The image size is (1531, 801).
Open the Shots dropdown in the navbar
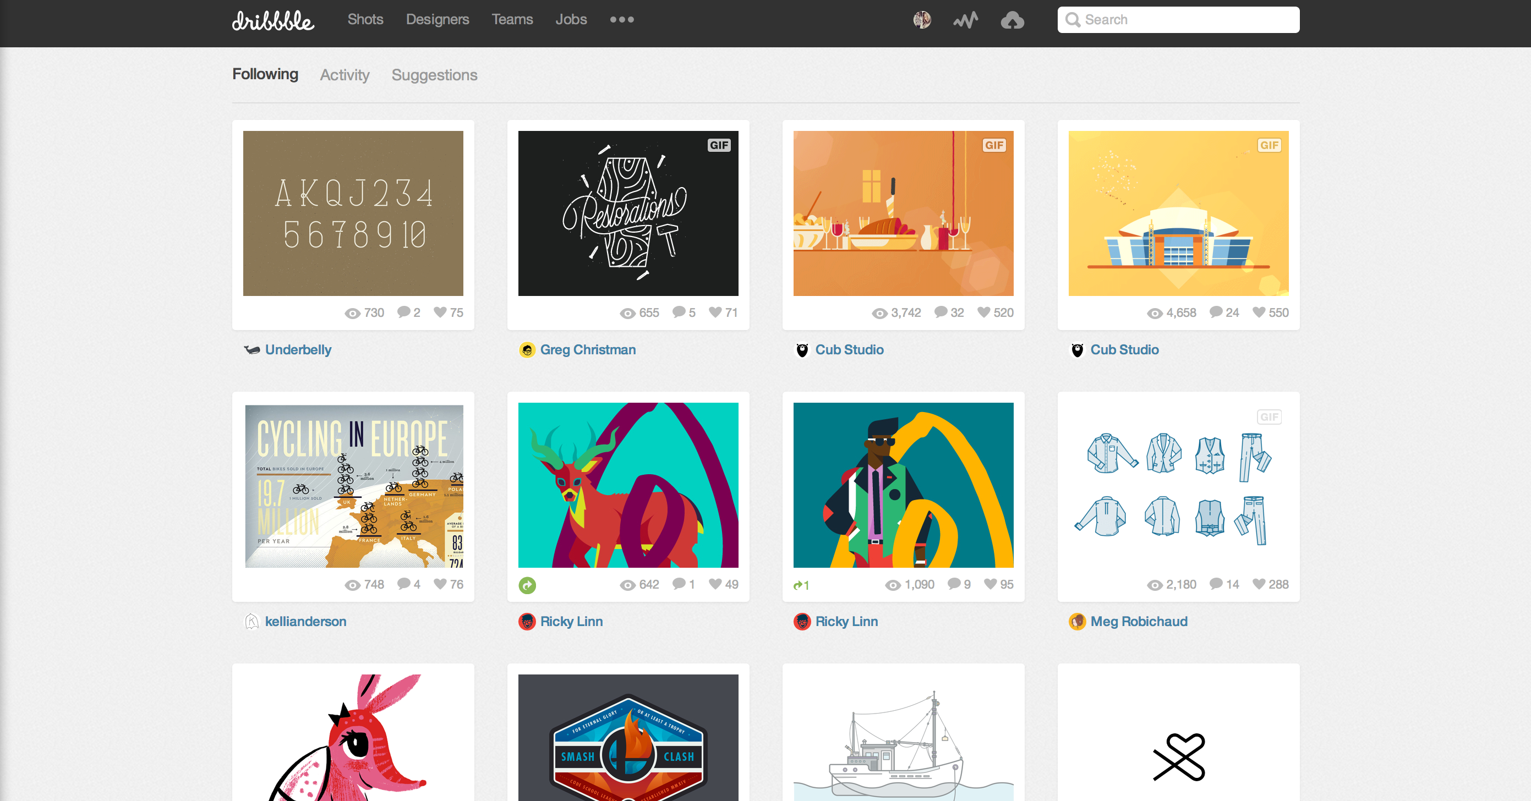coord(364,19)
